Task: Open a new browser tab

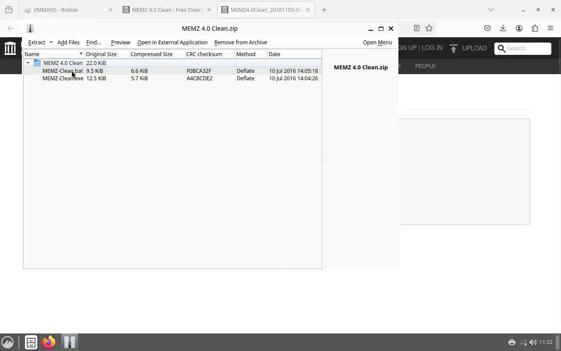Action: [x=324, y=10]
